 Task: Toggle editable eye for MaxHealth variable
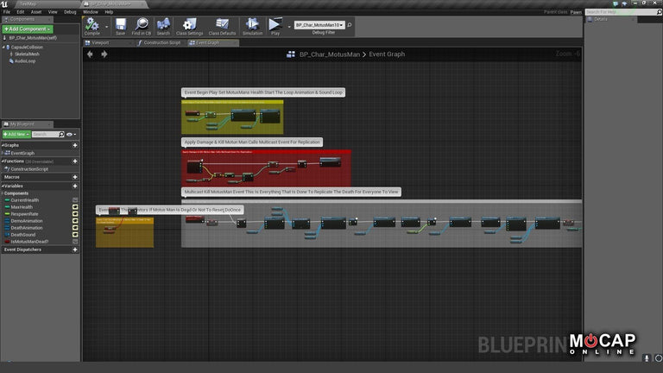point(75,207)
